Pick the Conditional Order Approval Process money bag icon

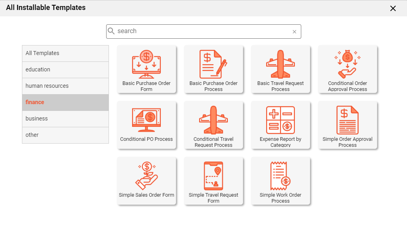(x=347, y=64)
